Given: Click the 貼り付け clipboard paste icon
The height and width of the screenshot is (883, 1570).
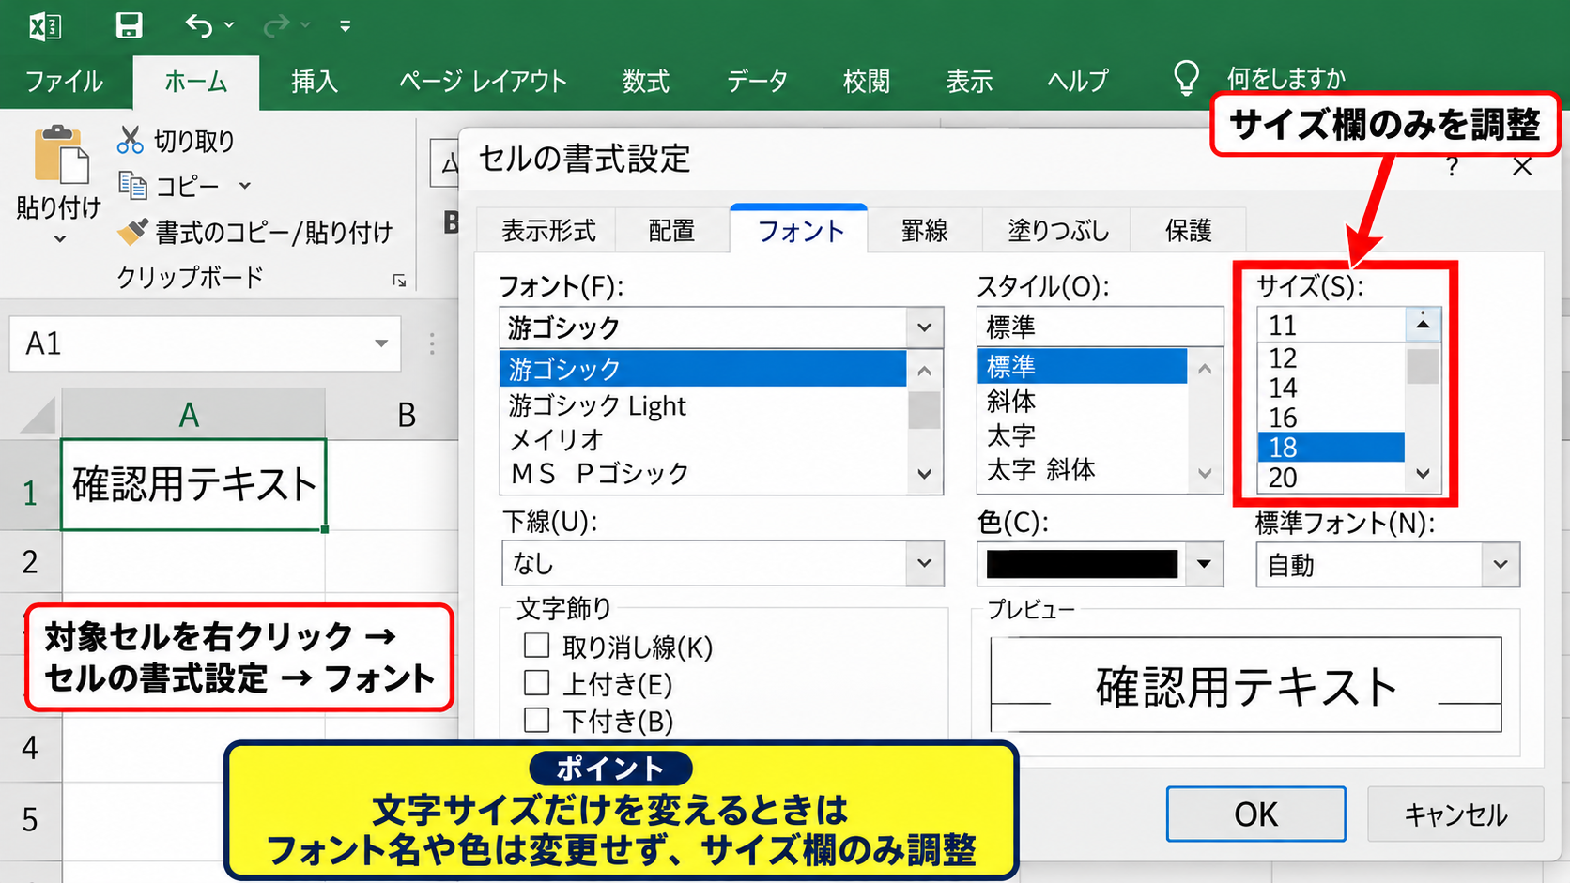Looking at the screenshot, I should pos(60,155).
